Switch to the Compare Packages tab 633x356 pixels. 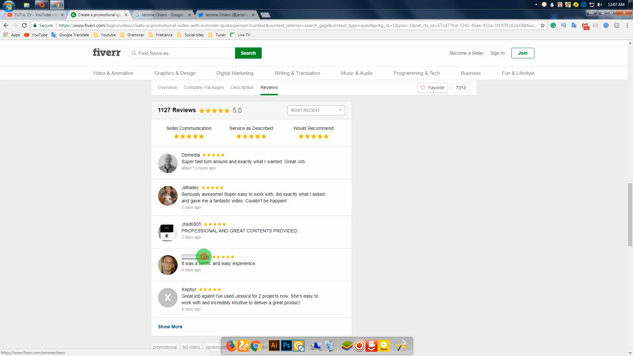click(x=204, y=87)
